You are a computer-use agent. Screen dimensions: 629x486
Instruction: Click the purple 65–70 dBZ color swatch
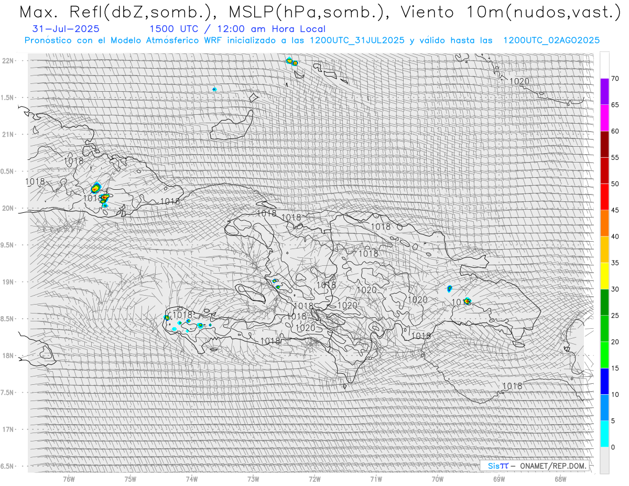(x=604, y=92)
